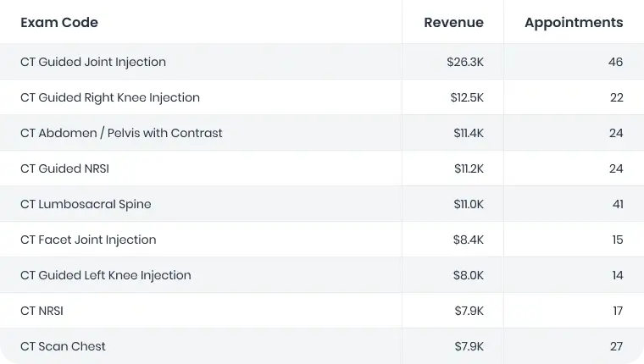Select CT Facet Joint Injection exam
The height and width of the screenshot is (364, 644).
tap(88, 240)
